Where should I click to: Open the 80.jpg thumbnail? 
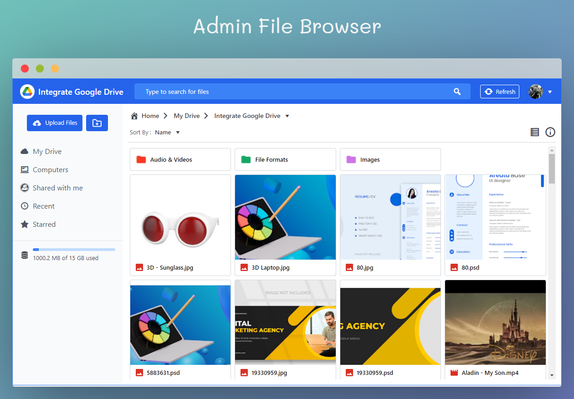390,217
